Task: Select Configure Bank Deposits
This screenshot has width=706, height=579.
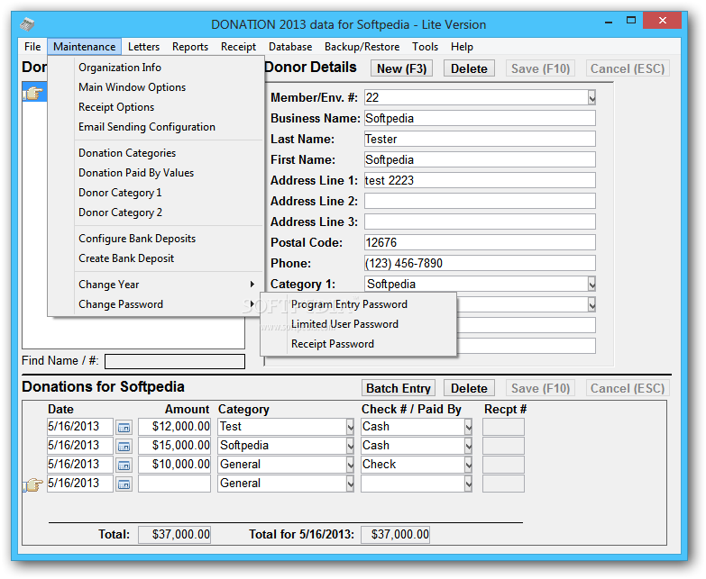Action: tap(155, 239)
